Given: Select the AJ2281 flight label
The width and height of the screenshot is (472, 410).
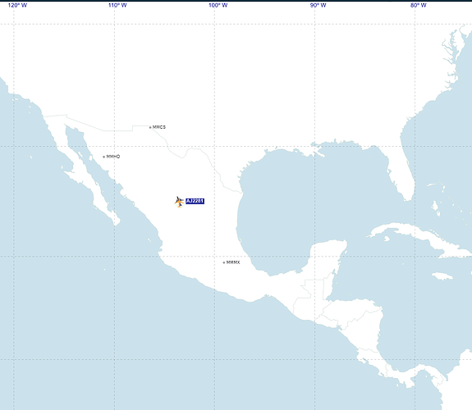Looking at the screenshot, I should coord(195,201).
